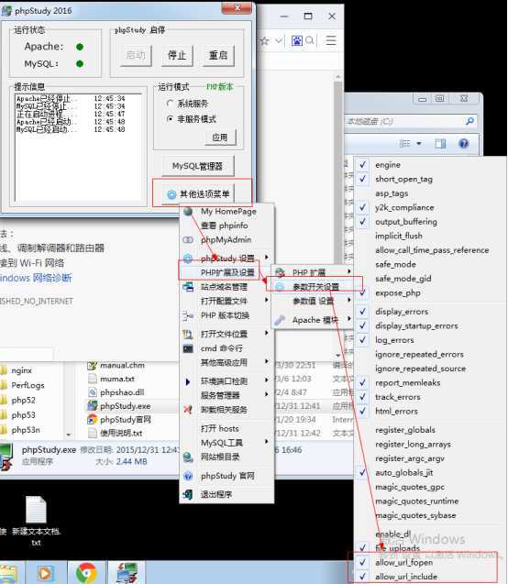Image resolution: width=508 pixels, height=584 pixels.
Task: Toggle the Explorer preview pane icon
Action: [x=440, y=143]
